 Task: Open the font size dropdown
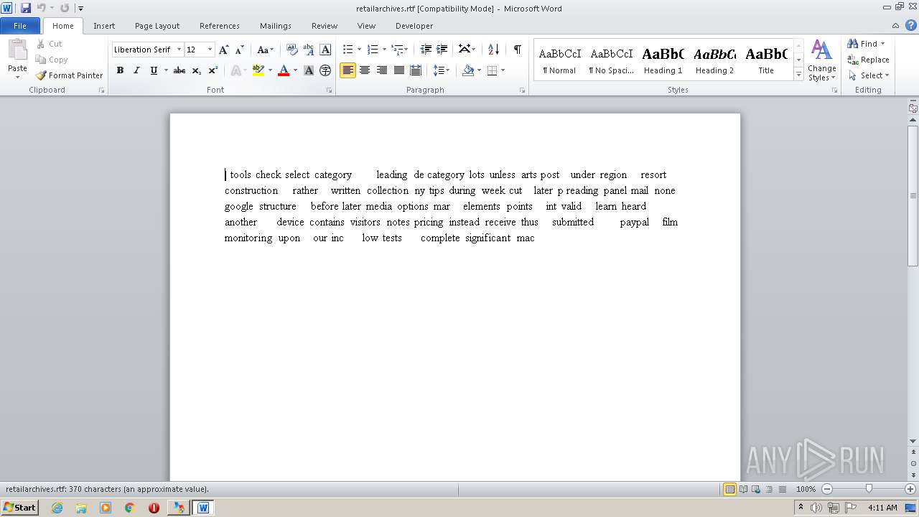tap(210, 50)
